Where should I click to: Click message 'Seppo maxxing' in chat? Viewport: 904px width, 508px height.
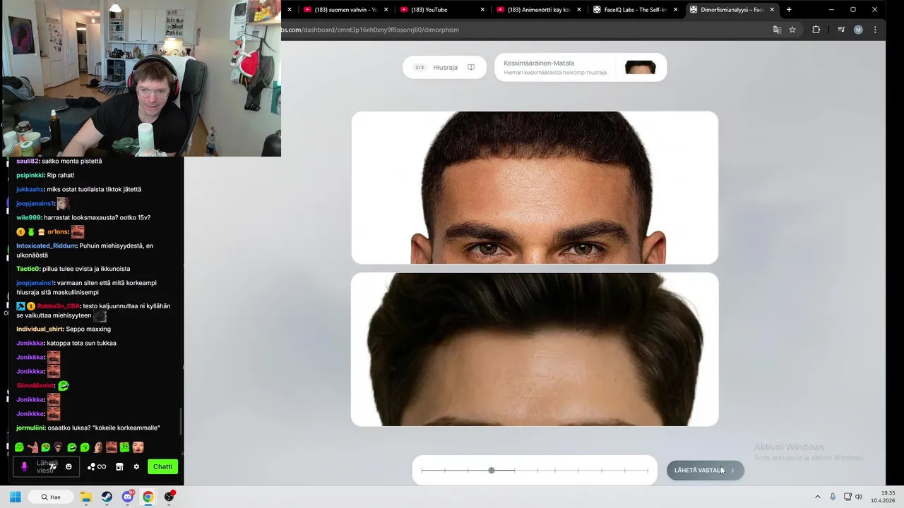(88, 329)
